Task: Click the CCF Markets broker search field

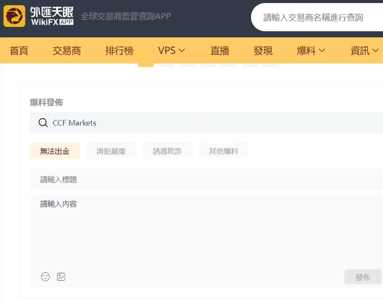Action: [x=206, y=122]
